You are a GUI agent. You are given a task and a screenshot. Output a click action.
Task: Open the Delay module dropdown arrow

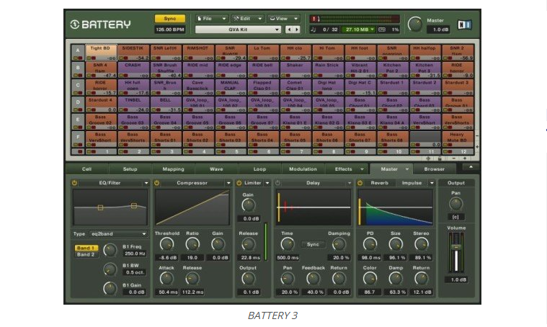coord(350,183)
